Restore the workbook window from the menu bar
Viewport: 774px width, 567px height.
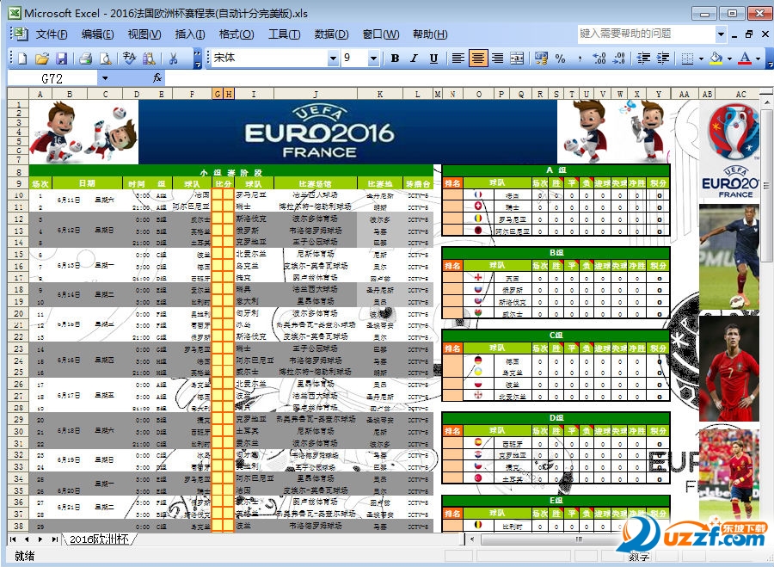[749, 34]
